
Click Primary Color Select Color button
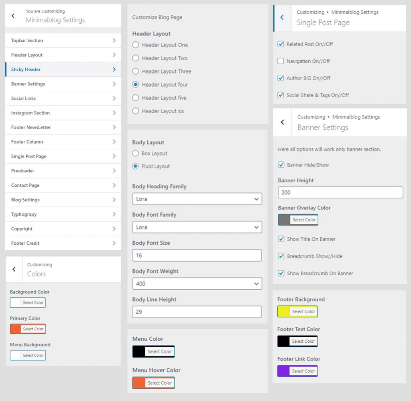tap(33, 329)
